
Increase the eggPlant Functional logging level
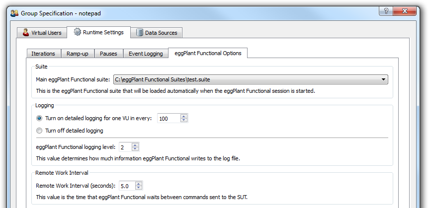tap(135, 144)
